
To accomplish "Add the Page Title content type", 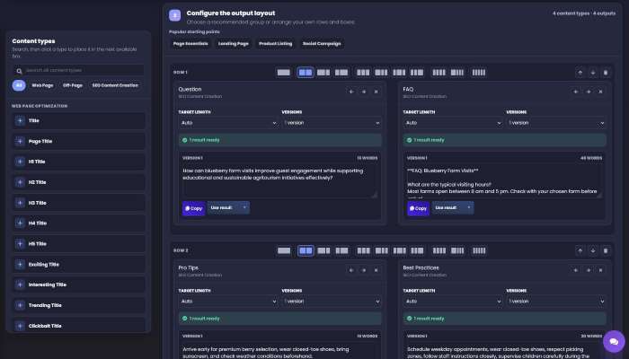I will click(x=79, y=141).
